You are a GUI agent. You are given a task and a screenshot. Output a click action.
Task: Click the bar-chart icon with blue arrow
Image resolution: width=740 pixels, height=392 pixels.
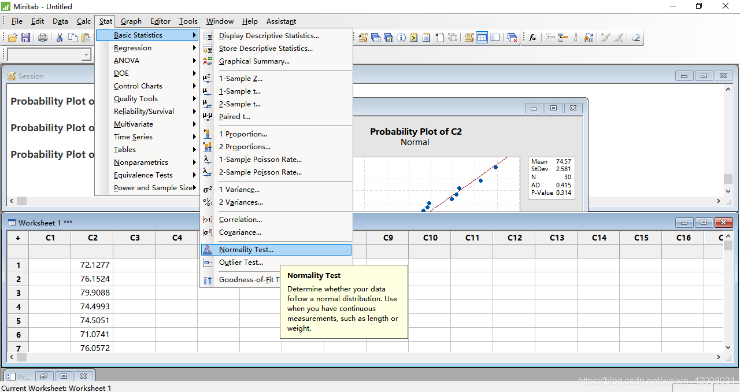pos(589,38)
